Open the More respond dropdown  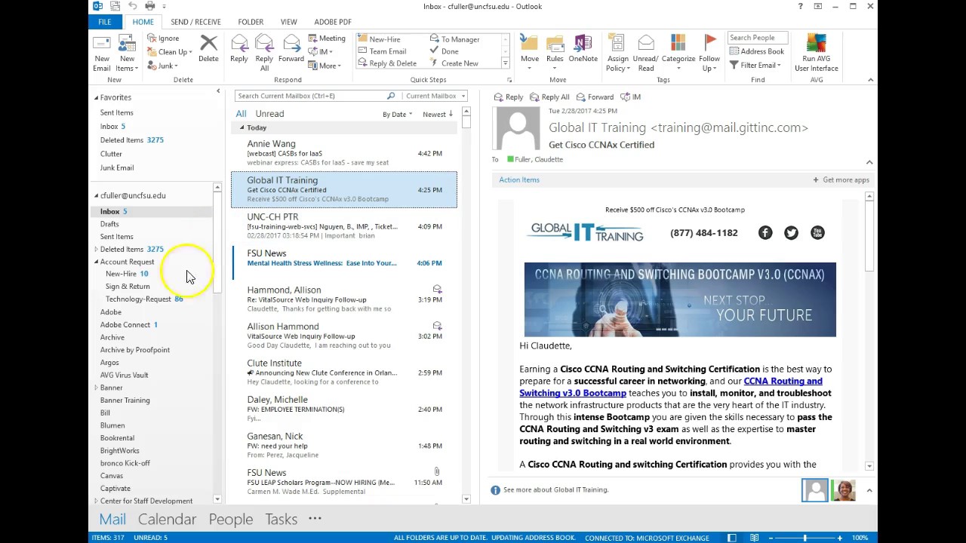point(325,66)
